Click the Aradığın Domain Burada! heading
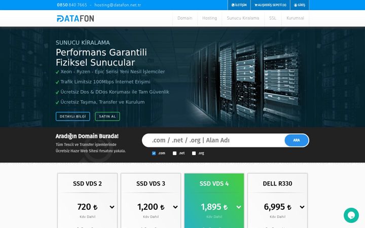 point(87,136)
